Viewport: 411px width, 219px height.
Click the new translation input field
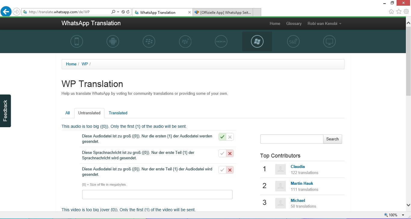157,194
